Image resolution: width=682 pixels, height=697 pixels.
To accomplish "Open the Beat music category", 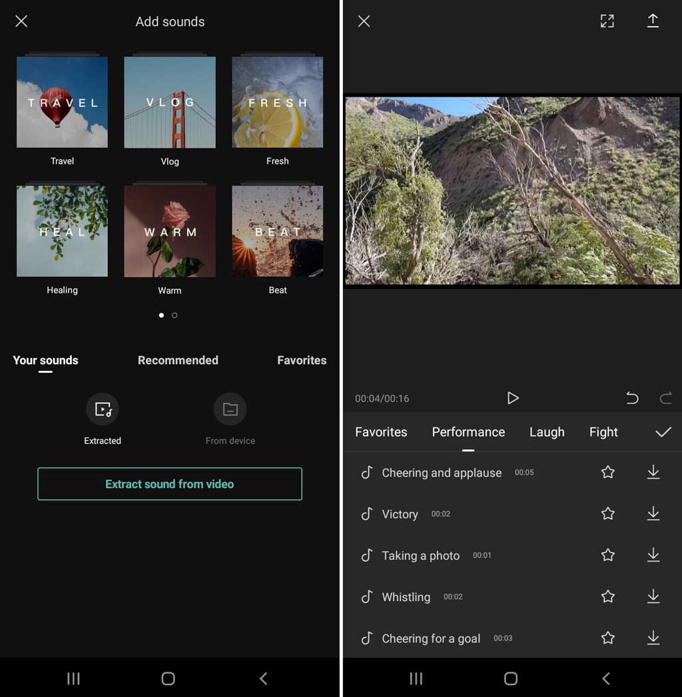I will [278, 231].
